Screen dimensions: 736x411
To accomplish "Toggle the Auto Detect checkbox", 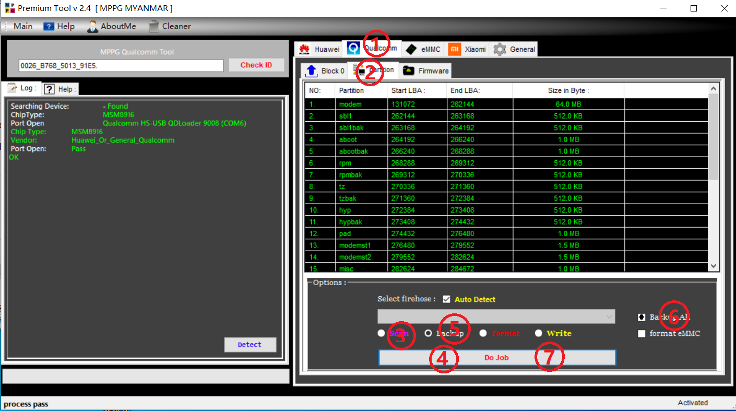I will (x=446, y=299).
